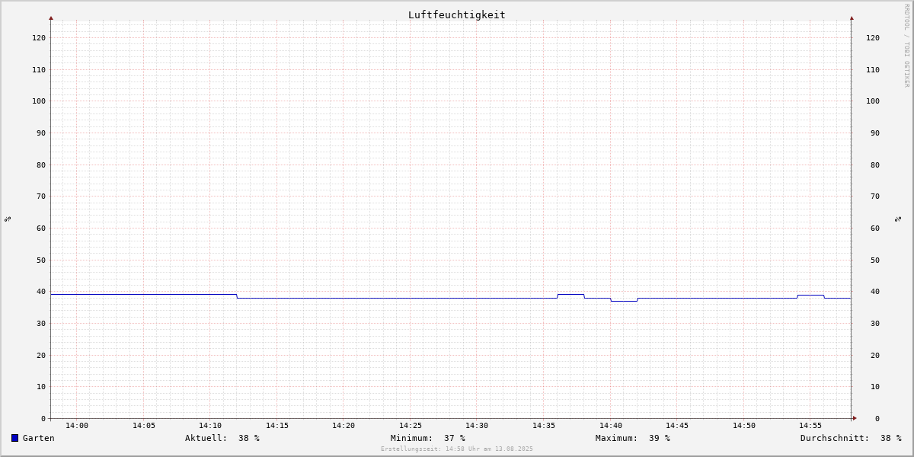Click the left axis percent unit label

[x=8, y=219]
